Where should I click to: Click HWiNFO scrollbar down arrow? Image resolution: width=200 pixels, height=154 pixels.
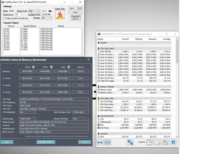pyautogui.click(x=177, y=136)
